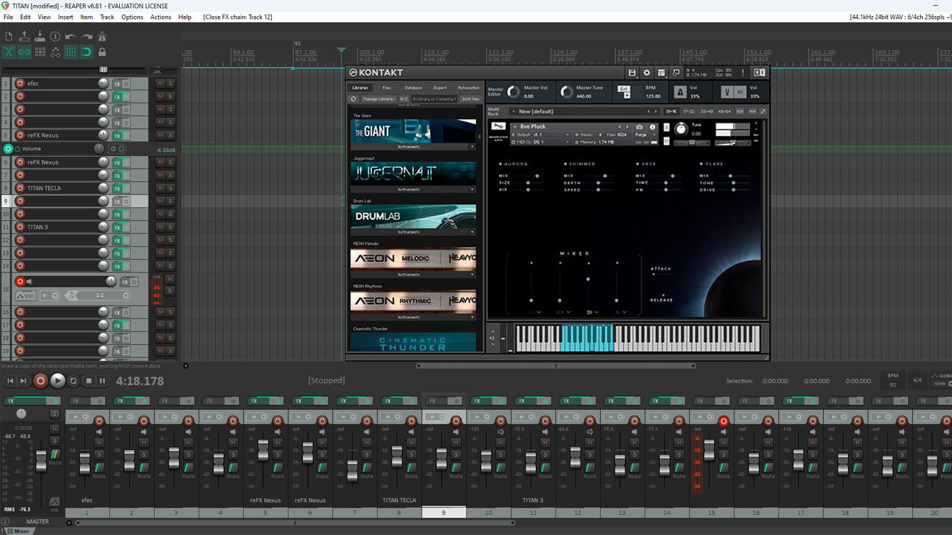This screenshot has width=952, height=535.
Task: Expand Juggernaut Instruments dropdown
Action: 472,189
